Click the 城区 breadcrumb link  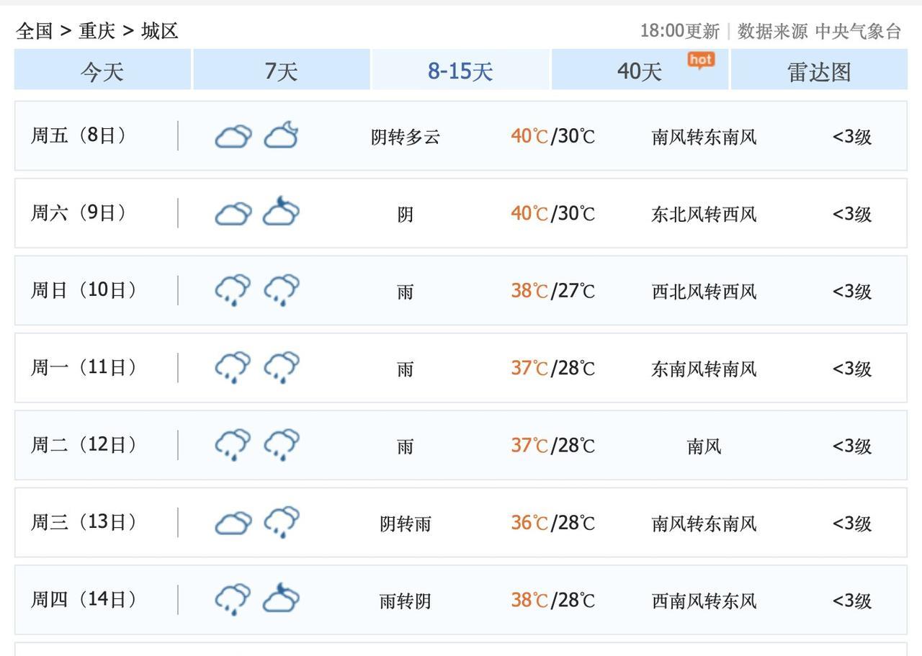(x=160, y=31)
